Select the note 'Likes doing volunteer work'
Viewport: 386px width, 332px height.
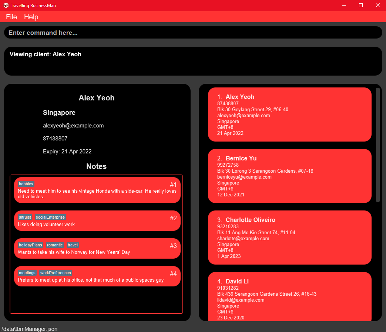point(46,224)
